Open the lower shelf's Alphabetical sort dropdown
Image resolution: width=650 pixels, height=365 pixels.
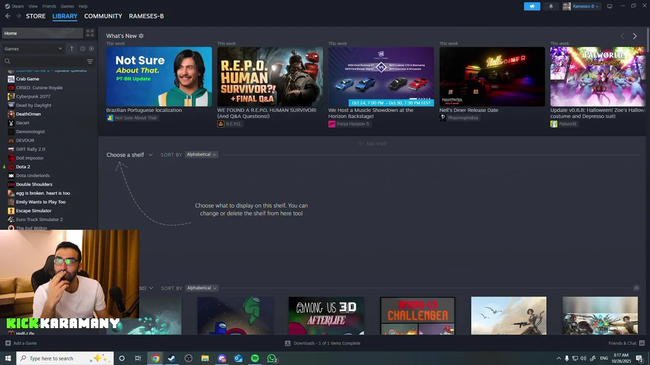coord(202,288)
